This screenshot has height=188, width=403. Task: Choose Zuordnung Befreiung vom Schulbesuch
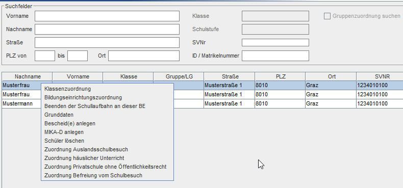tap(107, 176)
